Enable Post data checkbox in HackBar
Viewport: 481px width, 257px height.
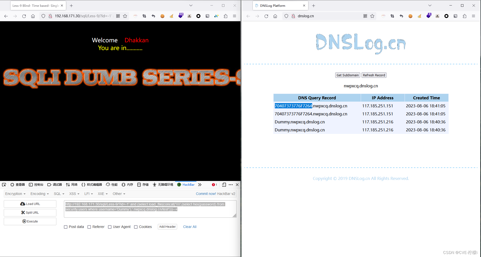(66, 227)
